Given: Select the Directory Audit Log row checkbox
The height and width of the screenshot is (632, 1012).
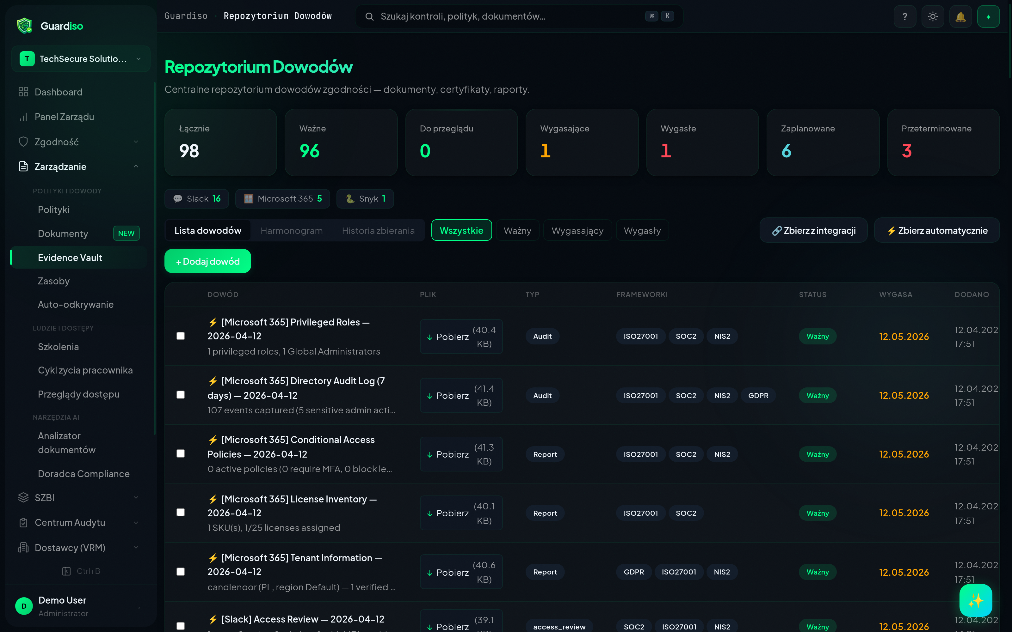Looking at the screenshot, I should tap(181, 395).
